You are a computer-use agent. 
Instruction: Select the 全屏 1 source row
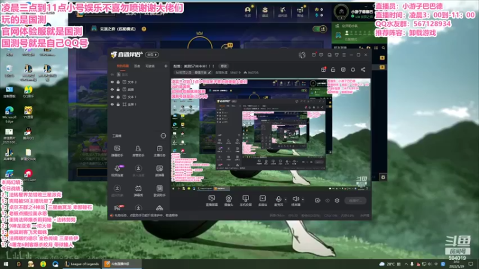click(139, 104)
